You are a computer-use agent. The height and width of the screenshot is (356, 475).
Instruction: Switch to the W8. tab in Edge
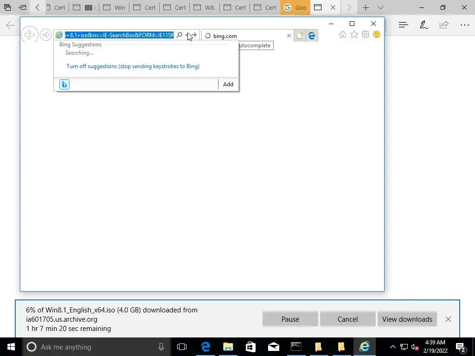(205, 7)
